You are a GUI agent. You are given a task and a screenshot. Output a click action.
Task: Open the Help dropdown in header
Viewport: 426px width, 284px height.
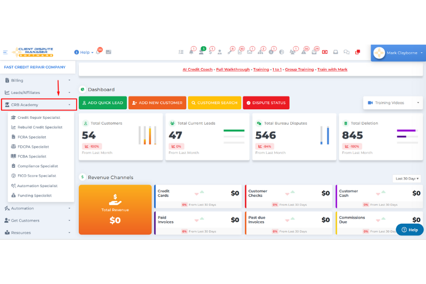click(84, 52)
